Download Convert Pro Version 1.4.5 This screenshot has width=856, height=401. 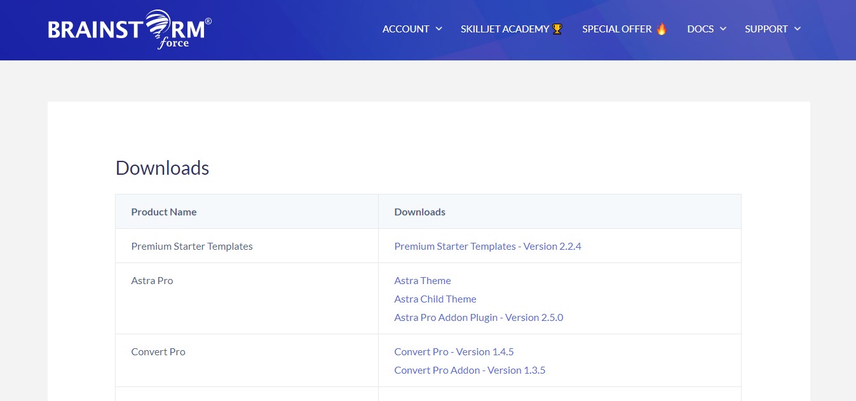(454, 351)
